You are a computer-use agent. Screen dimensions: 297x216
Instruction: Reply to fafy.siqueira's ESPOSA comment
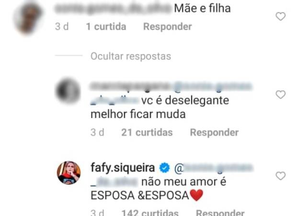[220, 213]
